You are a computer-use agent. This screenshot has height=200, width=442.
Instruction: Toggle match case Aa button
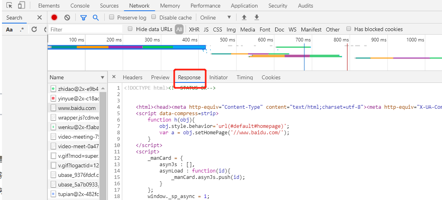pyautogui.click(x=9, y=29)
